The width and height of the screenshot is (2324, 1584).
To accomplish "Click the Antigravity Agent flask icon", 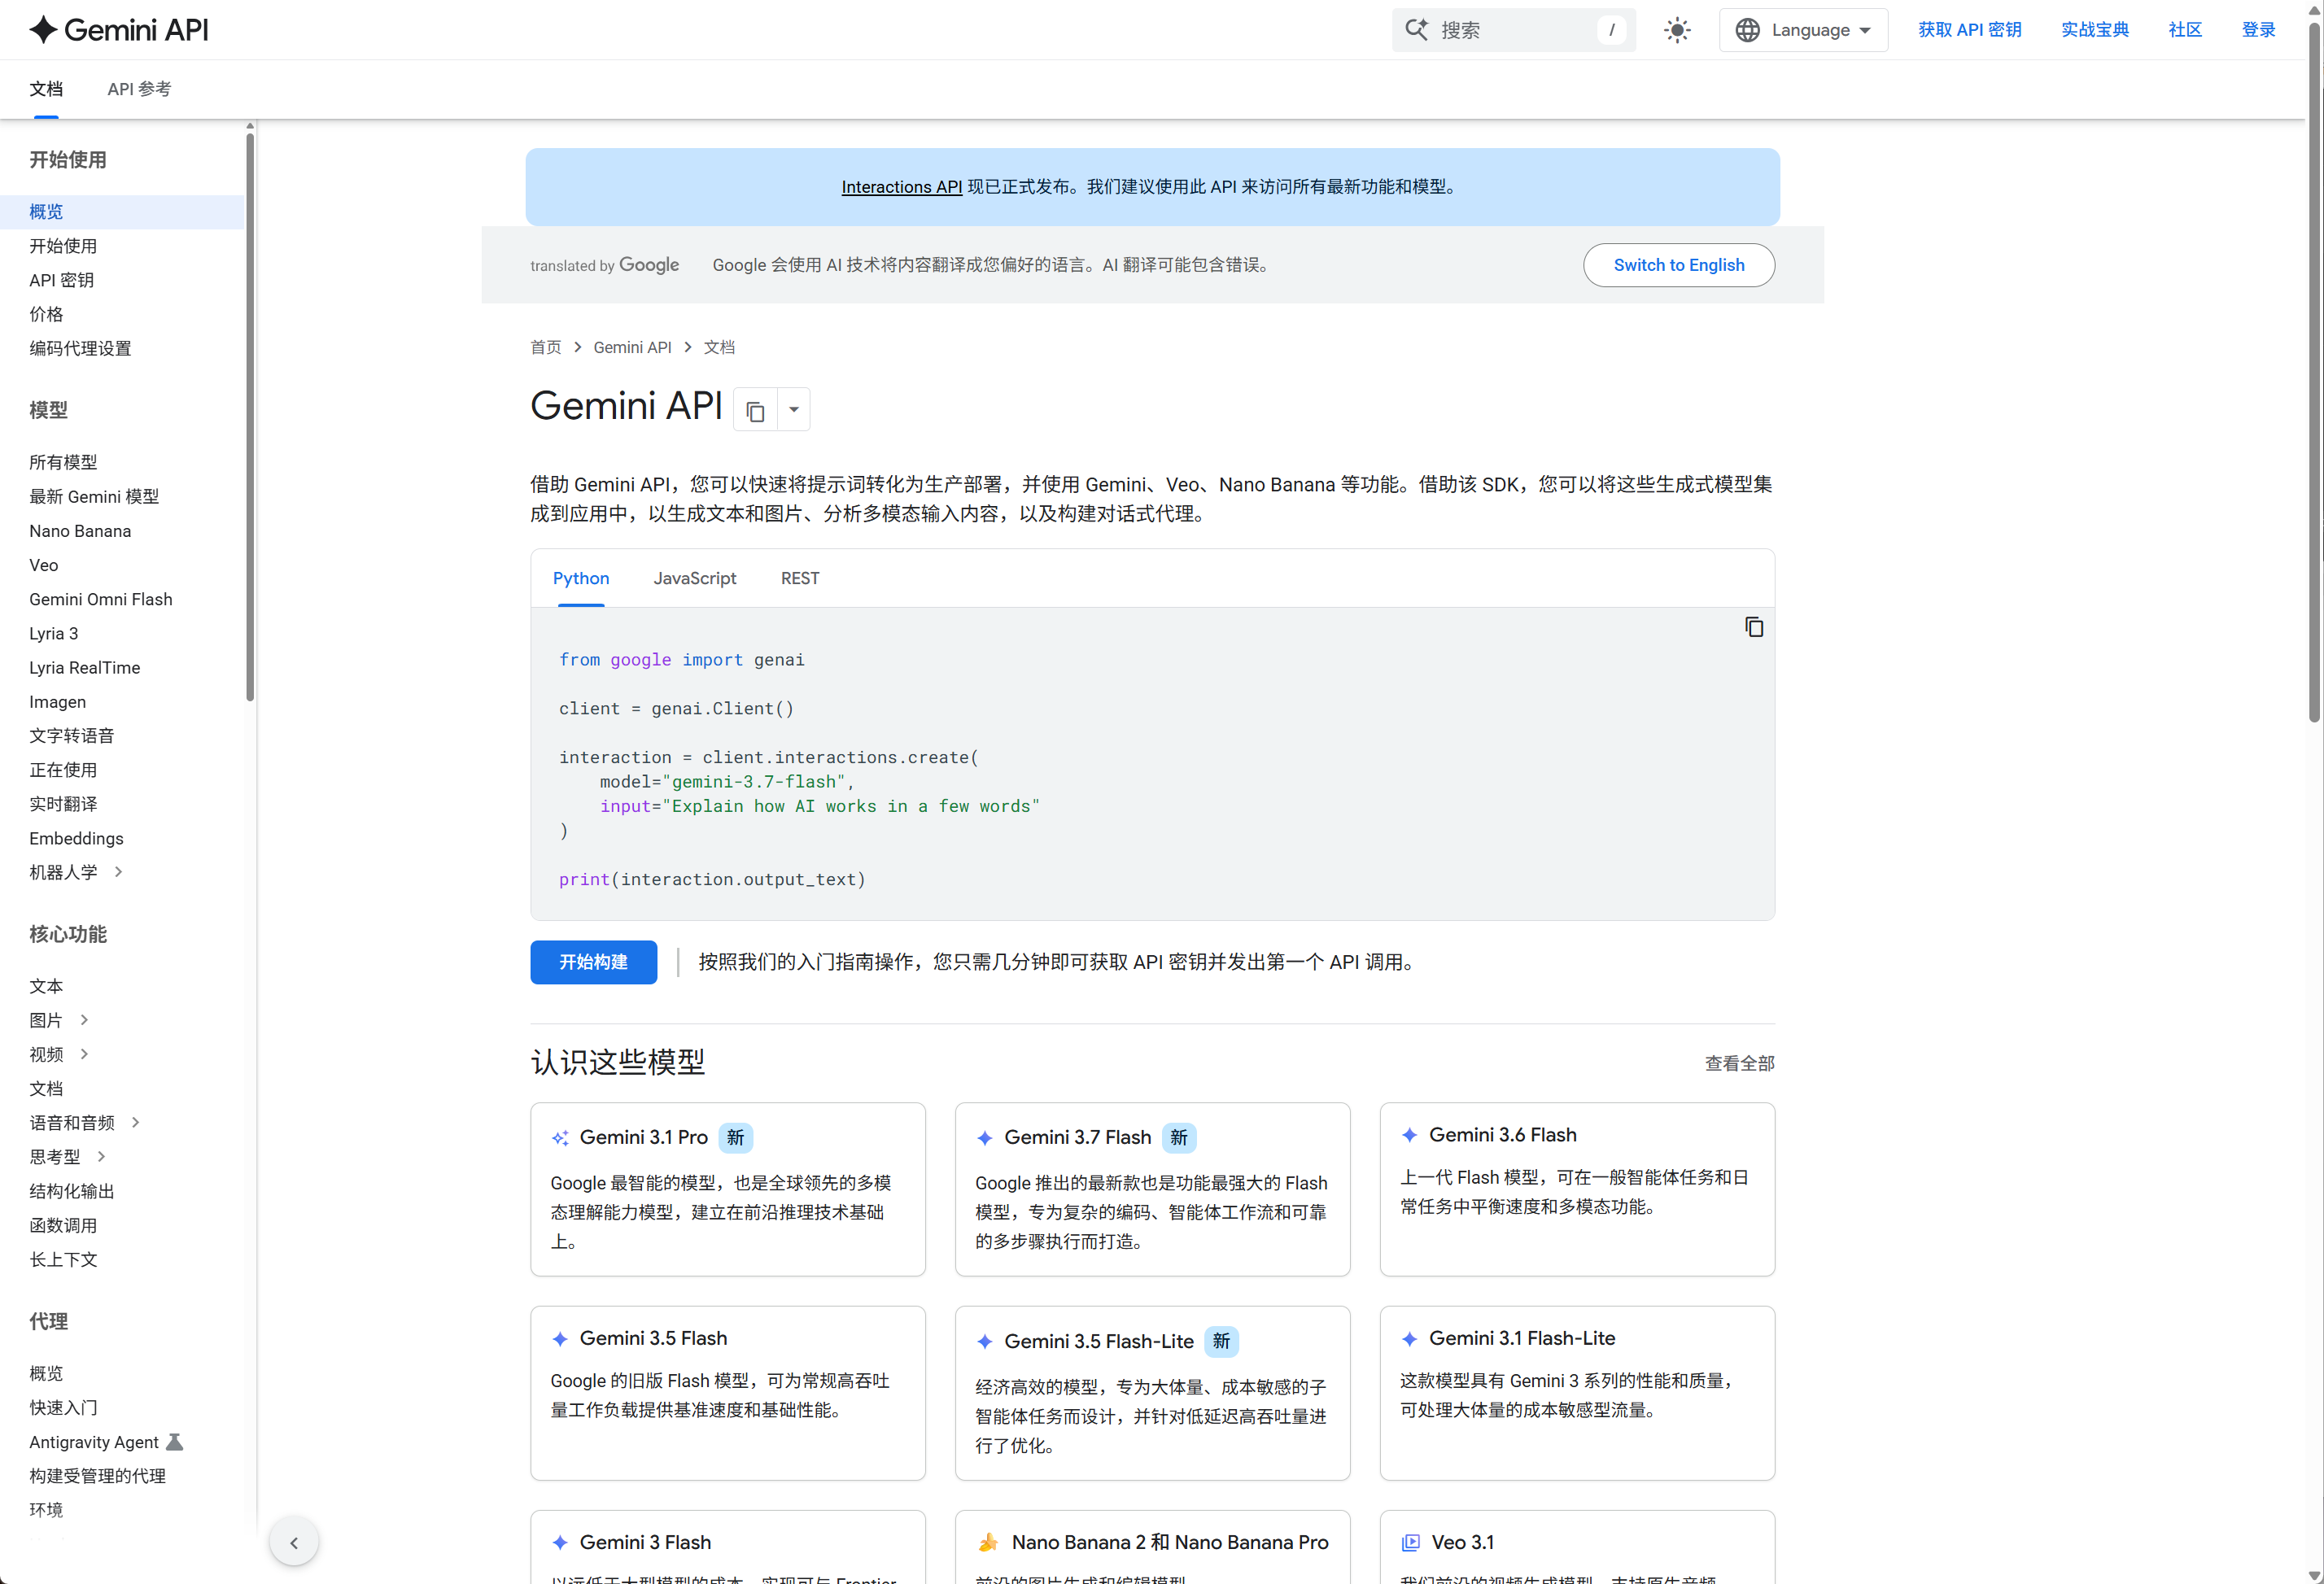I will pos(175,1442).
